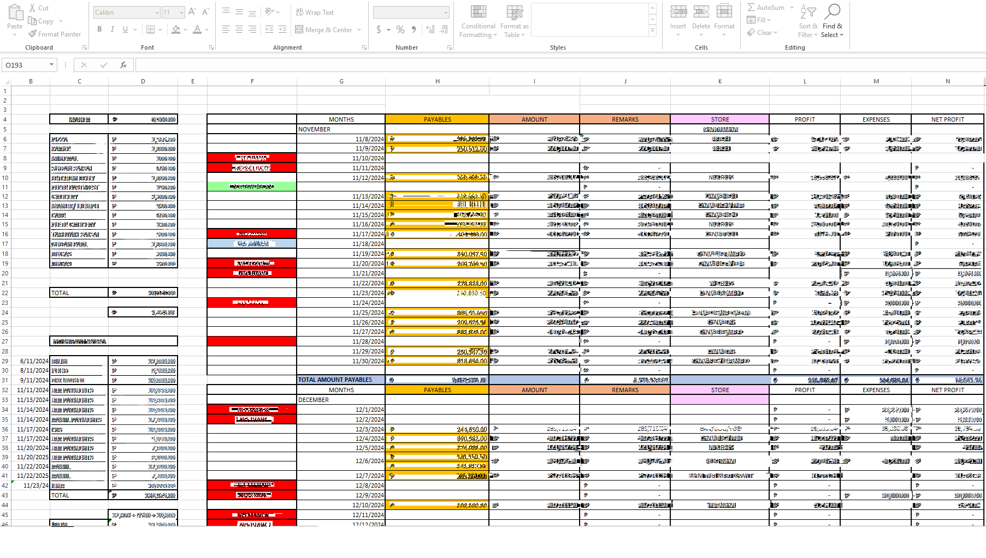Click the TOTAL AMOUNT PAYABLES cell

[x=341, y=380]
